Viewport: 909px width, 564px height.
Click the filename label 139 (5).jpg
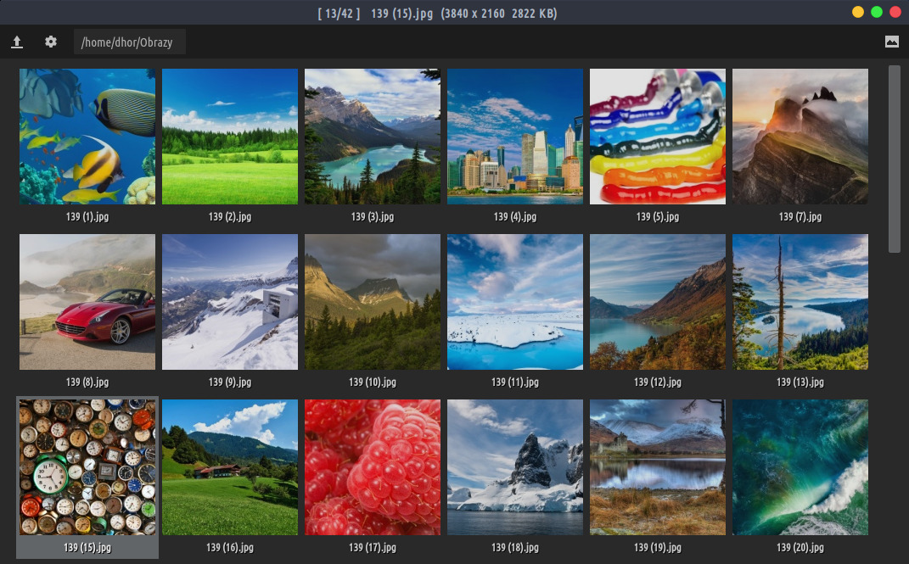(x=658, y=216)
